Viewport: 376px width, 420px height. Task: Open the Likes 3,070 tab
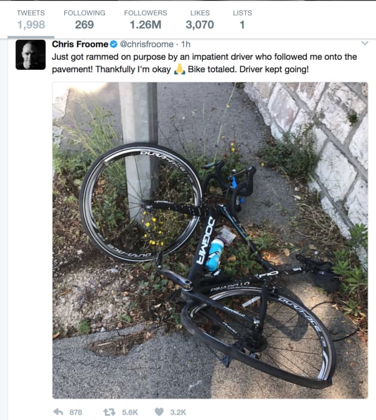pos(200,20)
